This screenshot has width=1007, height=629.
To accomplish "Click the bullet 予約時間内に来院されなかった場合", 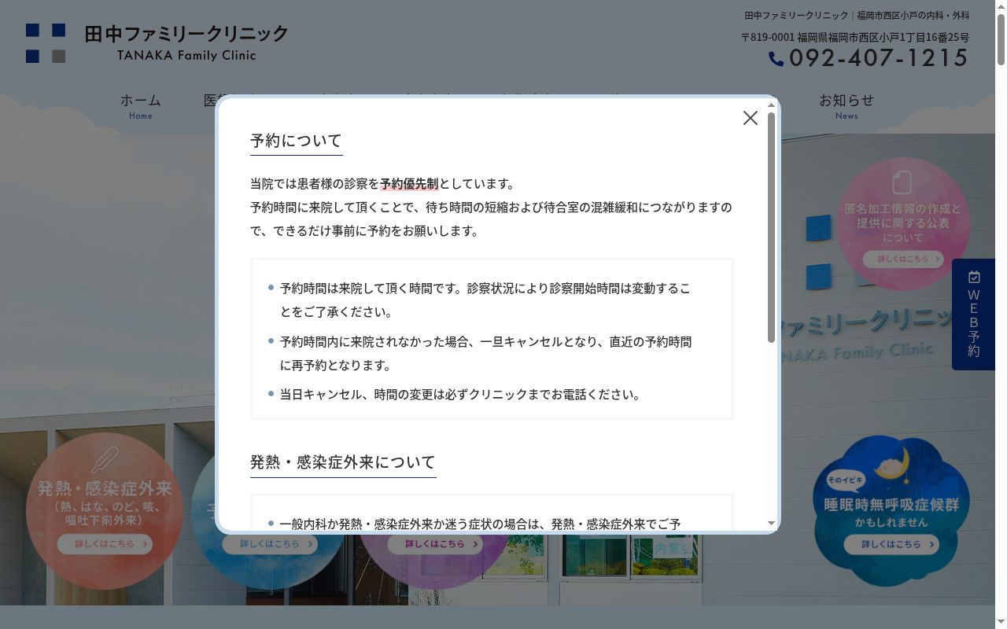I will (486, 354).
